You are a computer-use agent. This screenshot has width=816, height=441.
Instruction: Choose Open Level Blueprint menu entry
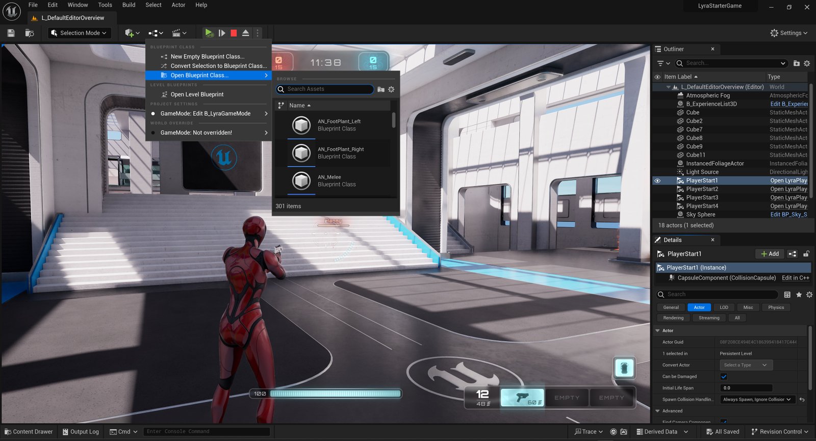(x=197, y=94)
